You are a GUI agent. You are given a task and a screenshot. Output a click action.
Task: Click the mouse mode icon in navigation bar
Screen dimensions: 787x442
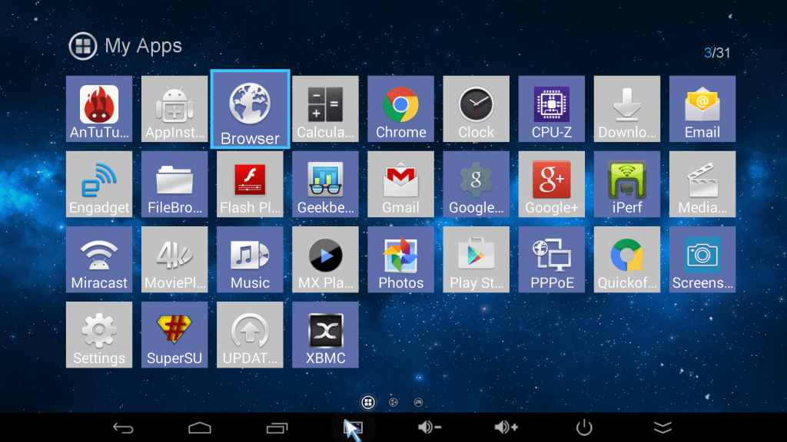coord(353,428)
